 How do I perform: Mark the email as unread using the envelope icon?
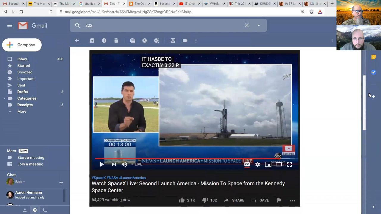[133, 41]
